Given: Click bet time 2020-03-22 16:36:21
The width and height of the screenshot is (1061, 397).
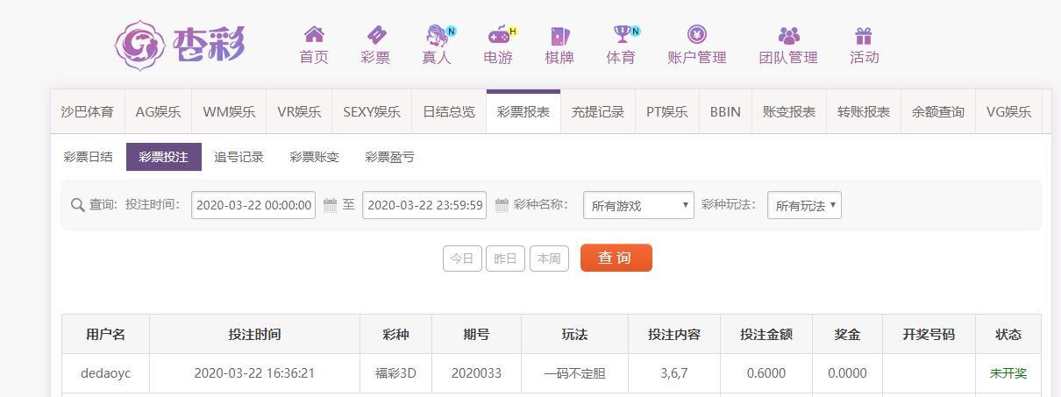Looking at the screenshot, I should (254, 373).
